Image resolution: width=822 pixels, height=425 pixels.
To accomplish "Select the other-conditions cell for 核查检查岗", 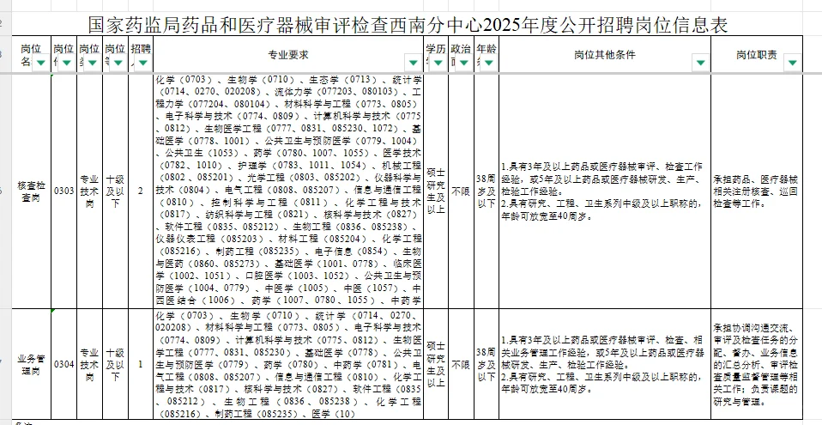I will pyautogui.click(x=605, y=191).
